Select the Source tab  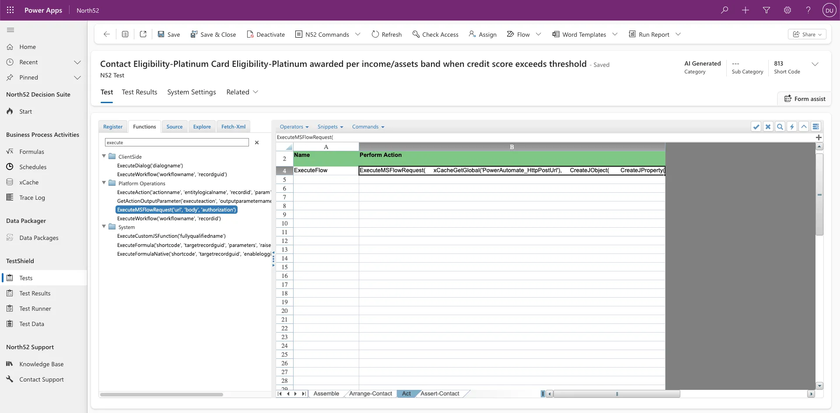tap(175, 127)
